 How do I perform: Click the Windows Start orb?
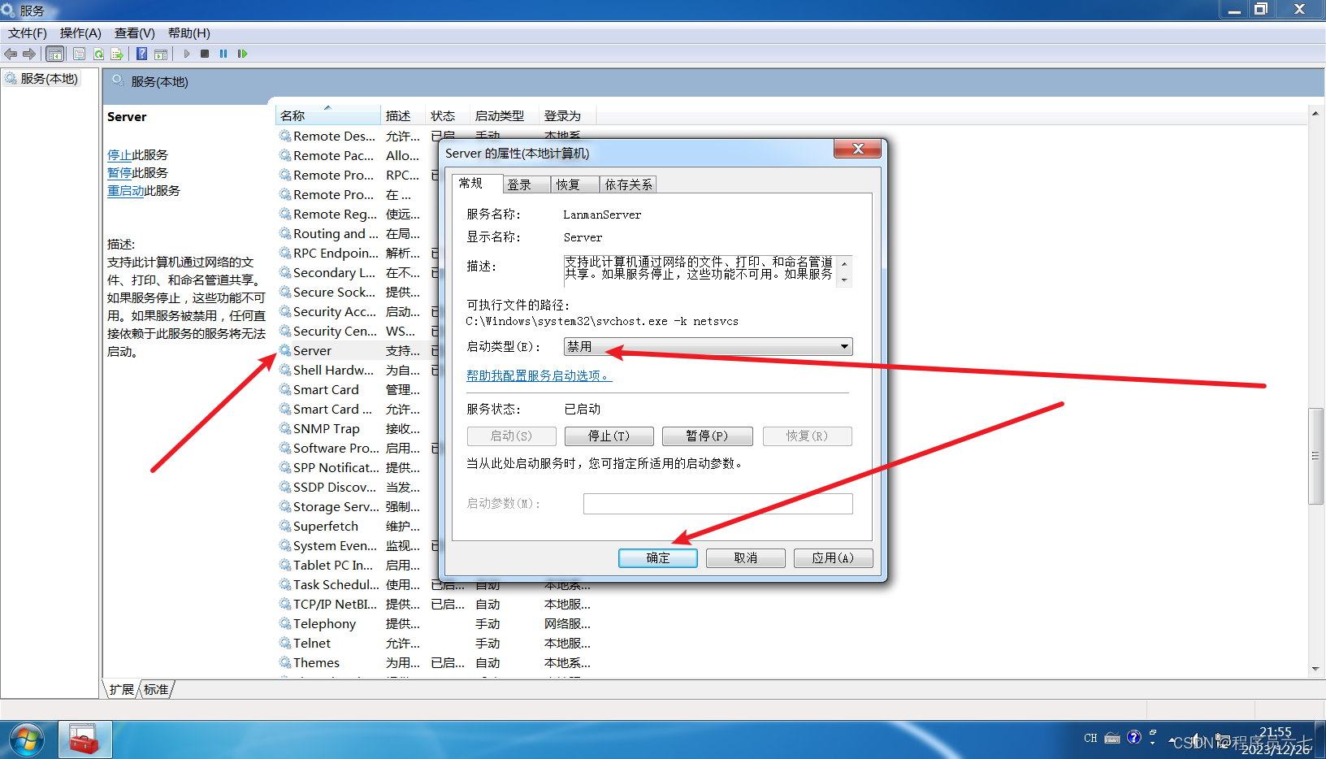(26, 740)
